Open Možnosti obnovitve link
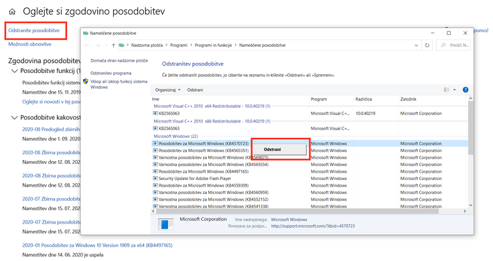The height and width of the screenshot is (261, 493). (30, 44)
